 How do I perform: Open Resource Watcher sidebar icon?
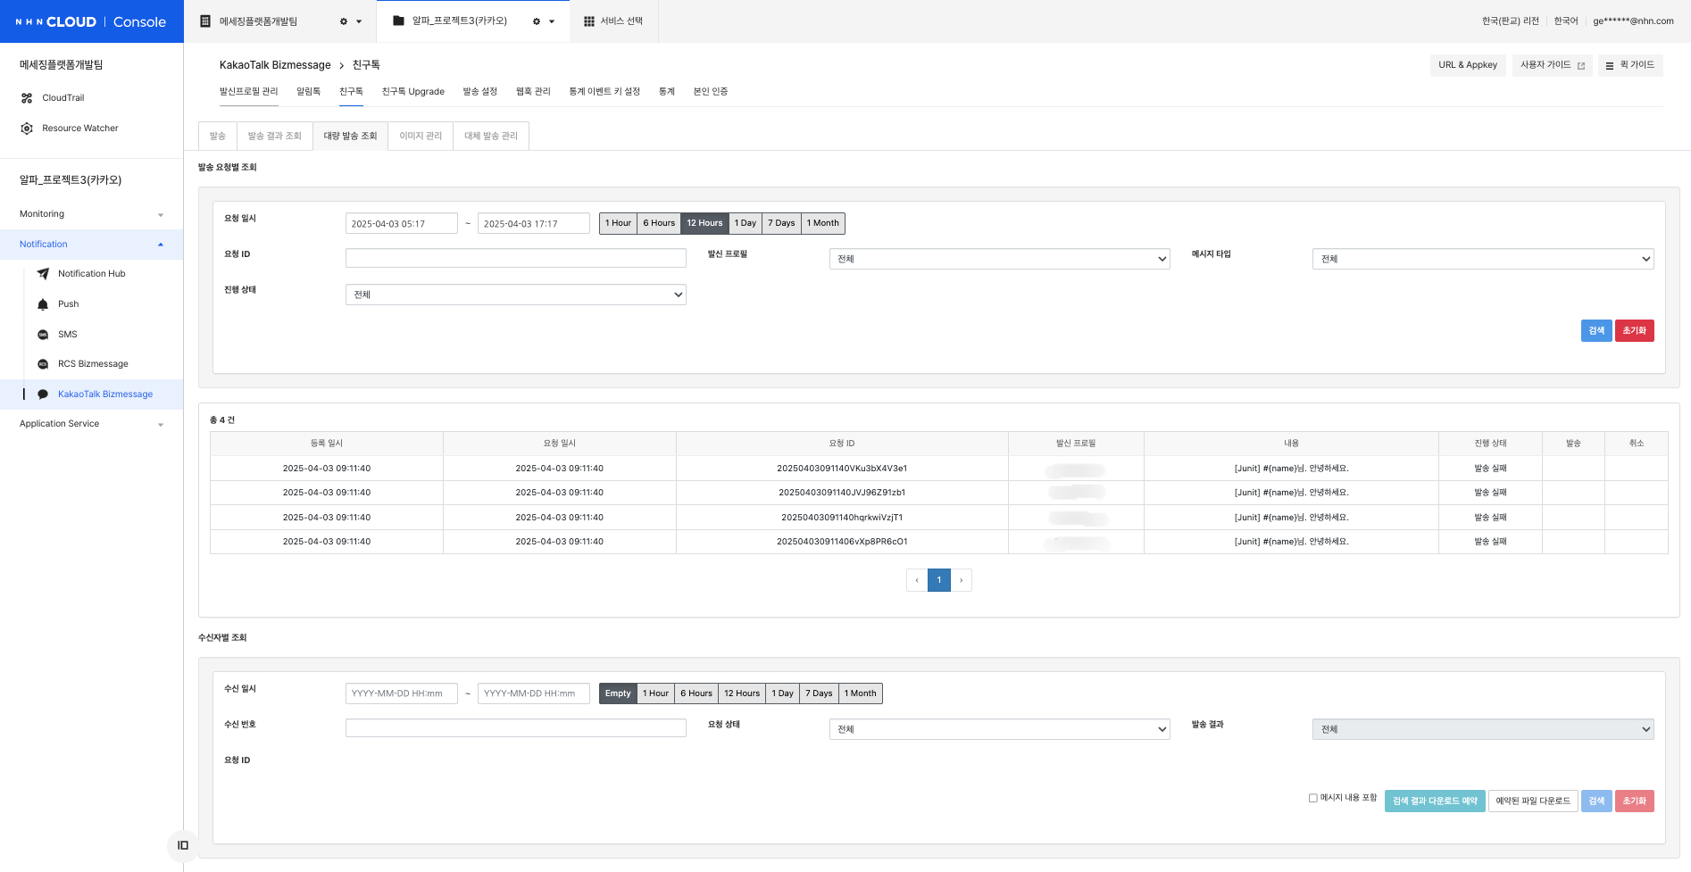click(x=27, y=129)
